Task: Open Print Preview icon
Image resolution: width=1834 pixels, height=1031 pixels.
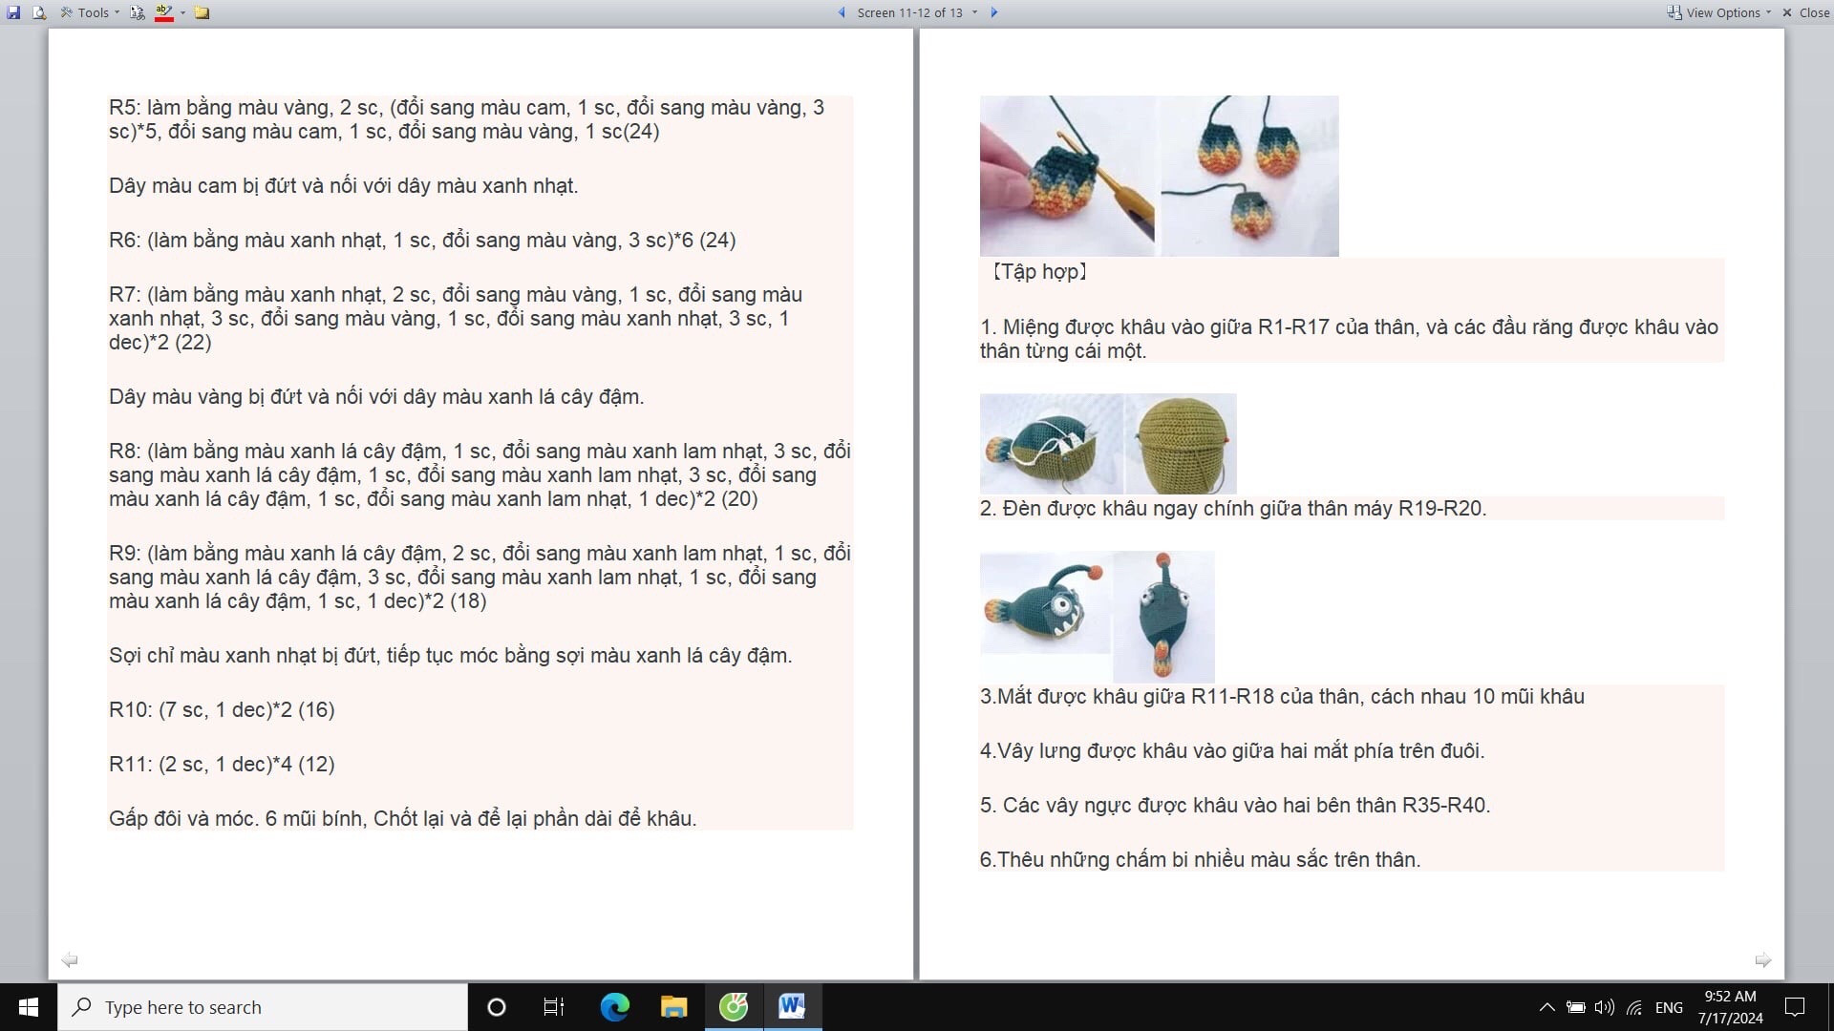Action: point(39,12)
